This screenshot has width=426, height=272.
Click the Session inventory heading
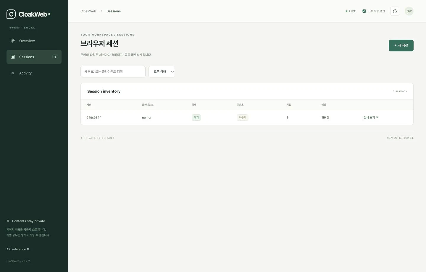click(x=104, y=91)
